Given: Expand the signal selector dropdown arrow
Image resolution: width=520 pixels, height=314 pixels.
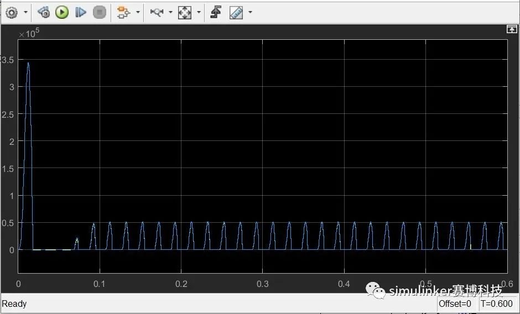Looking at the screenshot, I should (138, 13).
